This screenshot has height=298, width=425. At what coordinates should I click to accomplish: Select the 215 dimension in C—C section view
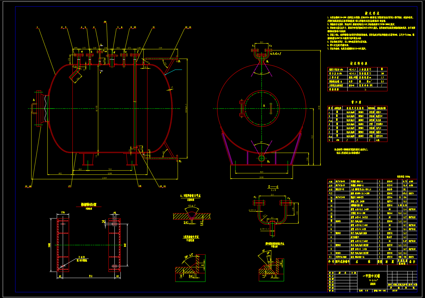[272, 195]
